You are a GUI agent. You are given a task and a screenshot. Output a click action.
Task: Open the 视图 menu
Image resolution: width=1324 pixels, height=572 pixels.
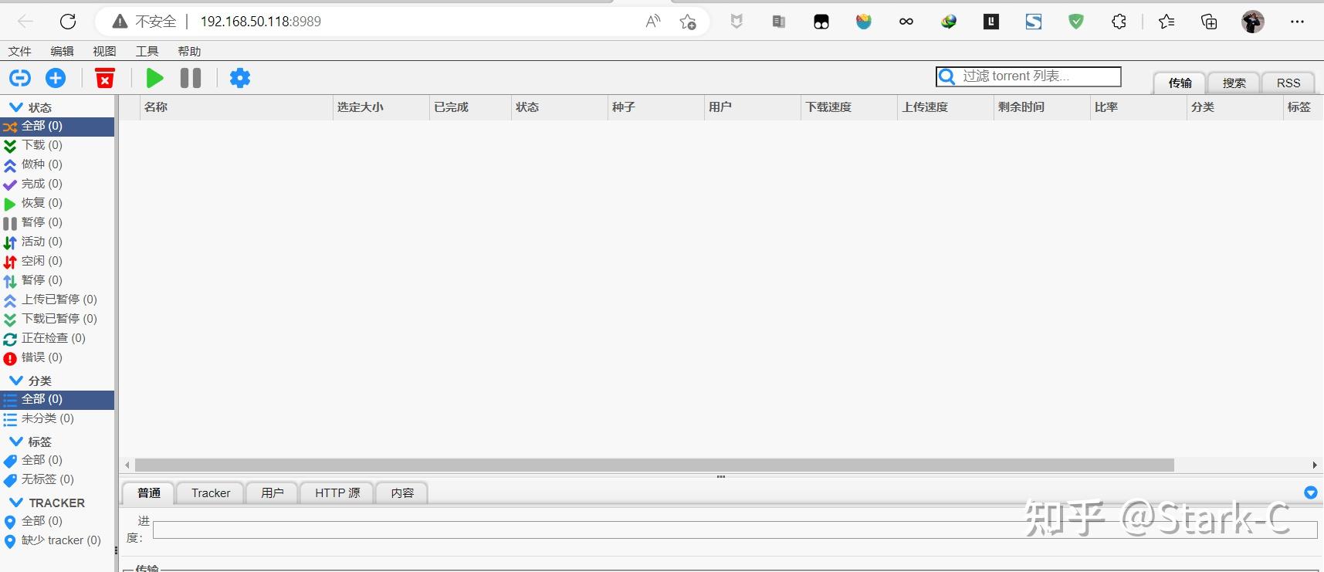pyautogui.click(x=104, y=51)
